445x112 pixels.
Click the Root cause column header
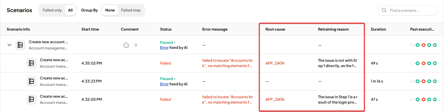coord(275,29)
